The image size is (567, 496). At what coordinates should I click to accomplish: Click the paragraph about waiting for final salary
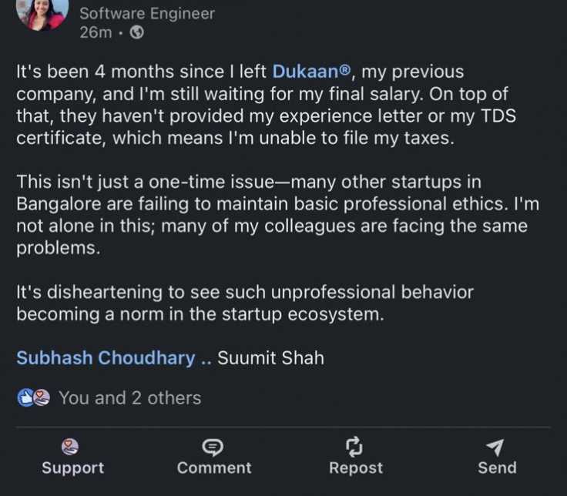(x=247, y=105)
